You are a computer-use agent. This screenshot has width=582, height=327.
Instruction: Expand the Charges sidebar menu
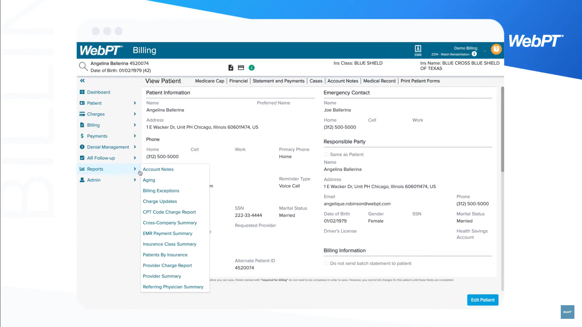(x=96, y=114)
